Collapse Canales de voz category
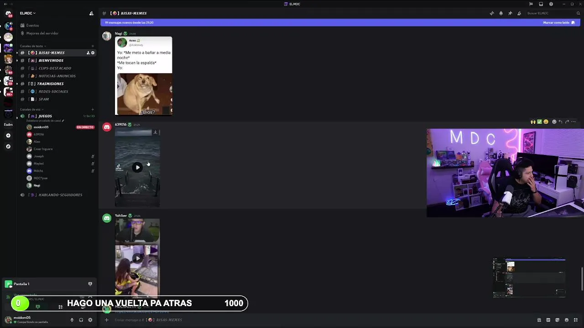The image size is (584, 328). point(31,109)
